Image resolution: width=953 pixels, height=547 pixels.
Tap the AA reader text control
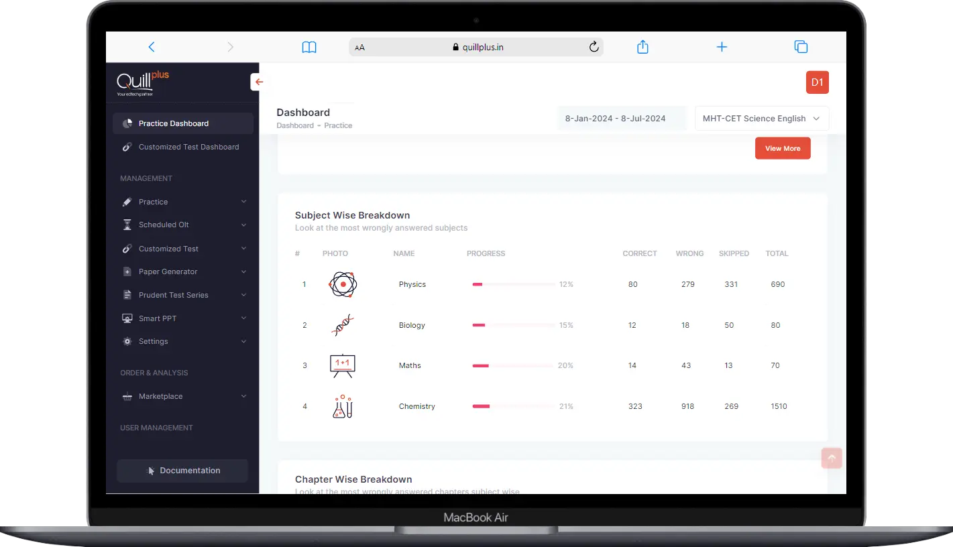tap(360, 48)
